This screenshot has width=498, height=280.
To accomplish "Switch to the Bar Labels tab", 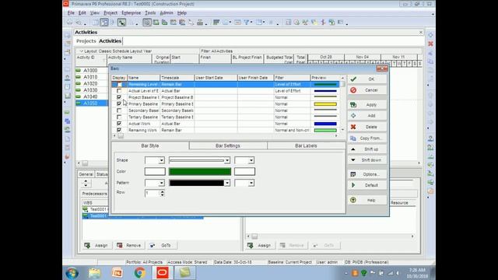I will click(x=306, y=145).
